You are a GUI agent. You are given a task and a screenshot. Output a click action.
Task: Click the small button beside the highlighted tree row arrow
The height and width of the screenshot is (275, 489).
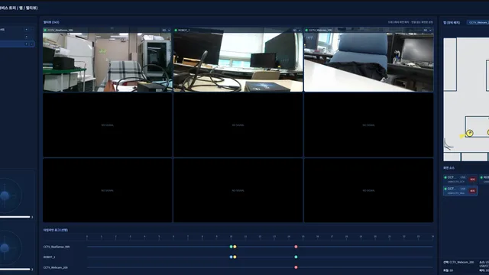tap(31, 44)
